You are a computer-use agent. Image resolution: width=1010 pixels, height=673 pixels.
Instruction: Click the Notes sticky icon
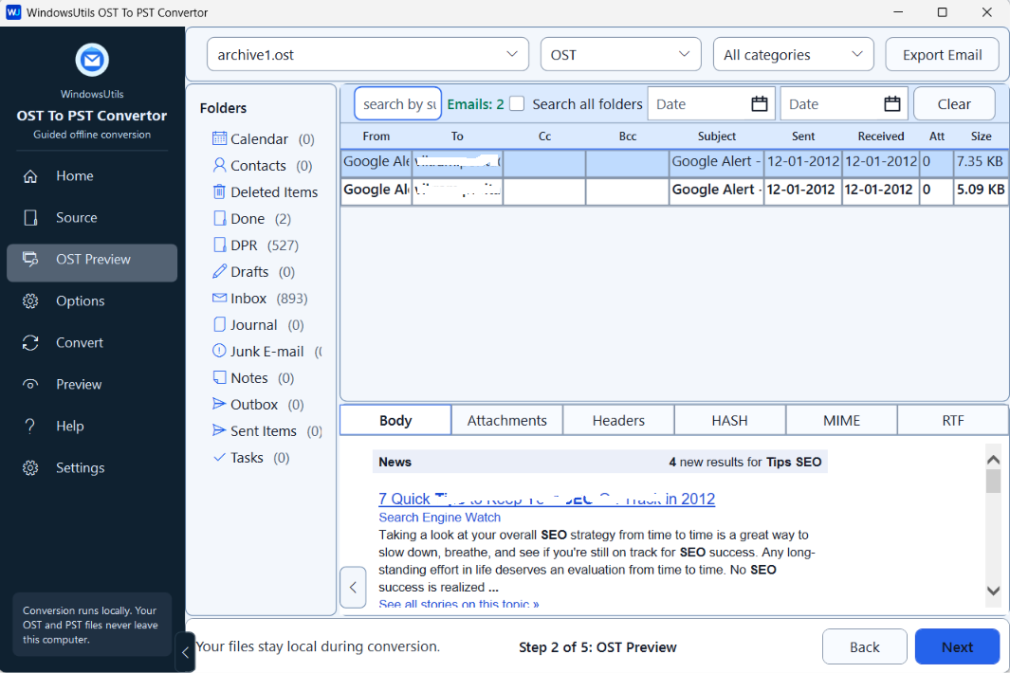point(220,376)
